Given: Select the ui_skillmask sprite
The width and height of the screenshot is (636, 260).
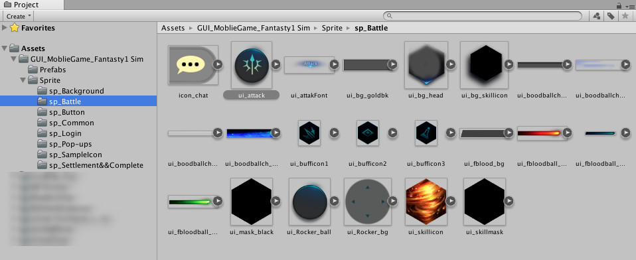Looking at the screenshot, I should pos(484,201).
